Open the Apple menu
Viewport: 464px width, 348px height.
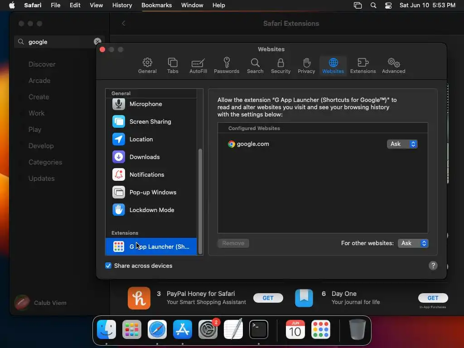click(x=12, y=5)
